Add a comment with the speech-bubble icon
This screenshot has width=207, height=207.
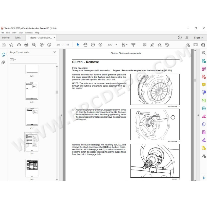coord(145,45)
